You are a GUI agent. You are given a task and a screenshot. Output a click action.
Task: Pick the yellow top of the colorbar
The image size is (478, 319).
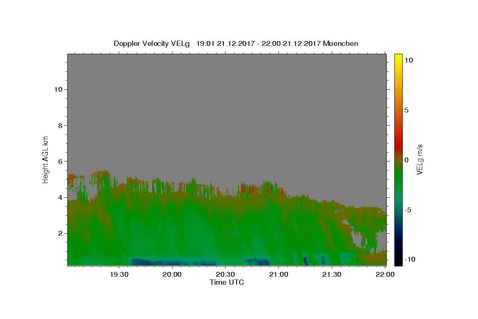click(398, 58)
